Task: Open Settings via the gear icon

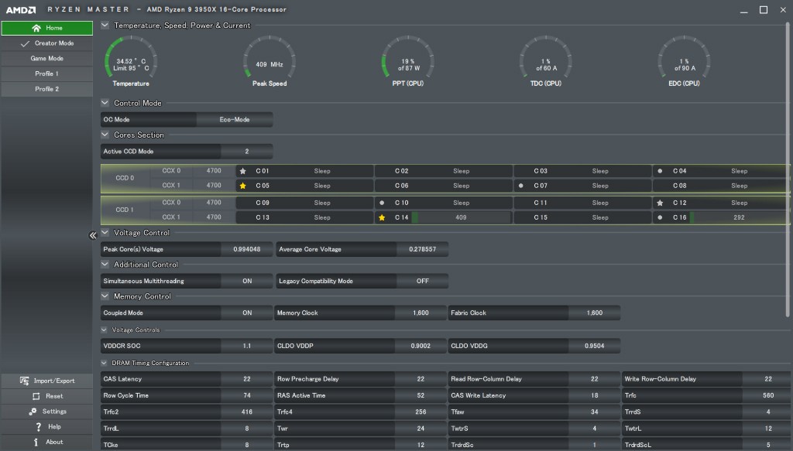Action: point(33,412)
